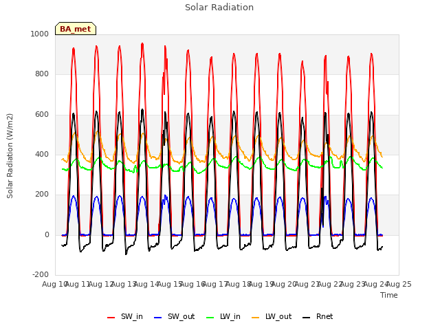The image size is (440, 330).
Task: Click the LW_in green legend swatch
Action: click(x=210, y=318)
